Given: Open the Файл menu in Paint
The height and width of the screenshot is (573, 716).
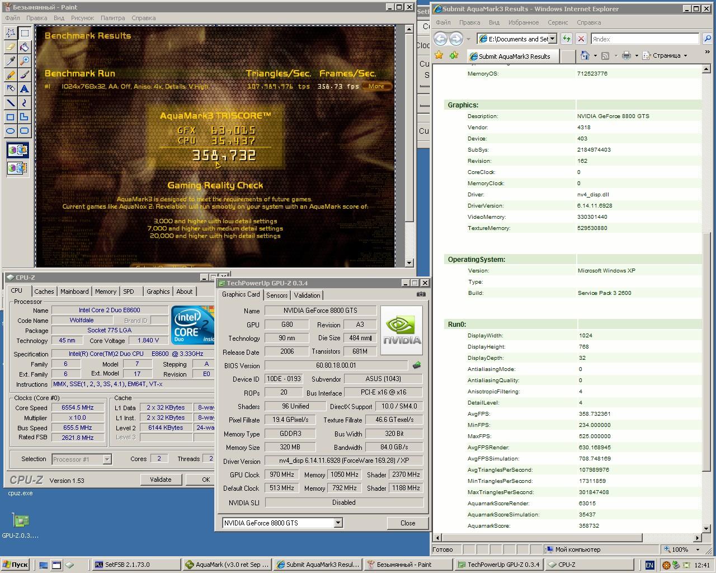Looking at the screenshot, I should pos(12,18).
